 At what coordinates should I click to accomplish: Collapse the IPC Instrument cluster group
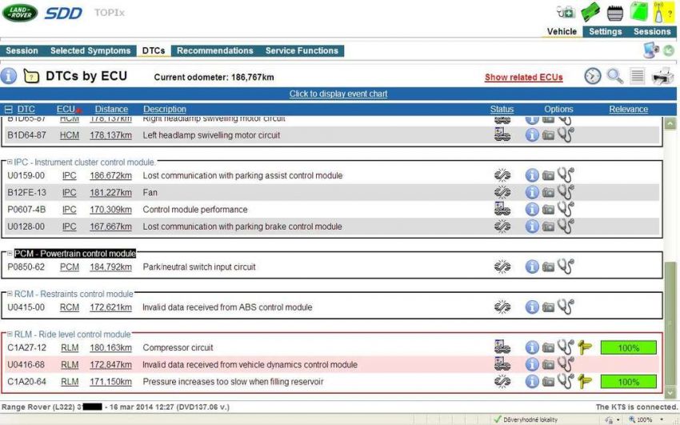click(10, 162)
